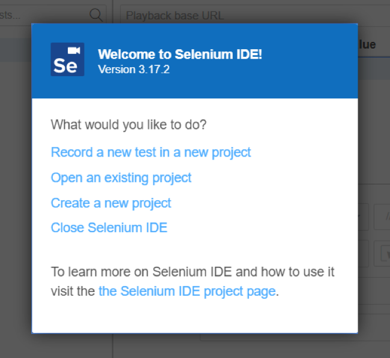Click 'What would you like to do?' text
This screenshot has width=390, height=358.
128,125
